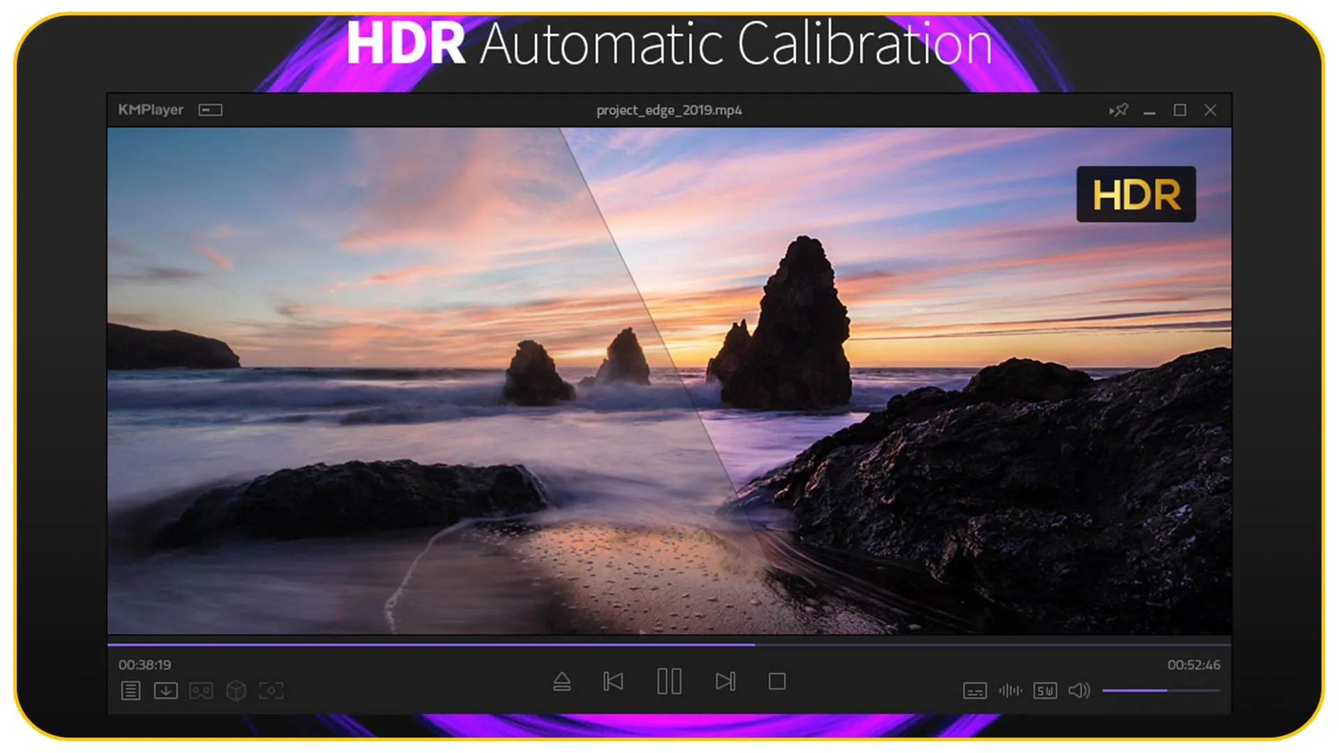Toggle the SW decoder icon
This screenshot has height=753, width=1339.
coord(1045,691)
